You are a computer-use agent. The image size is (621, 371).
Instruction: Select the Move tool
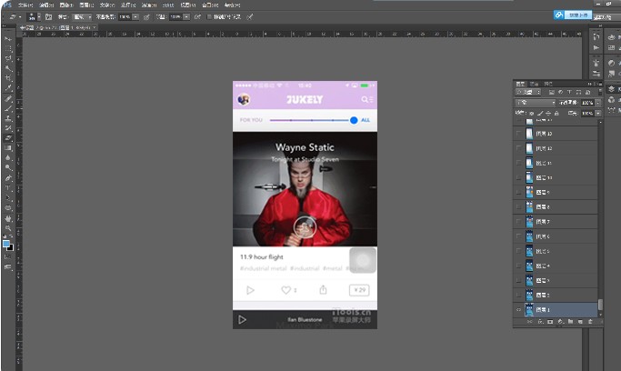coord(8,40)
